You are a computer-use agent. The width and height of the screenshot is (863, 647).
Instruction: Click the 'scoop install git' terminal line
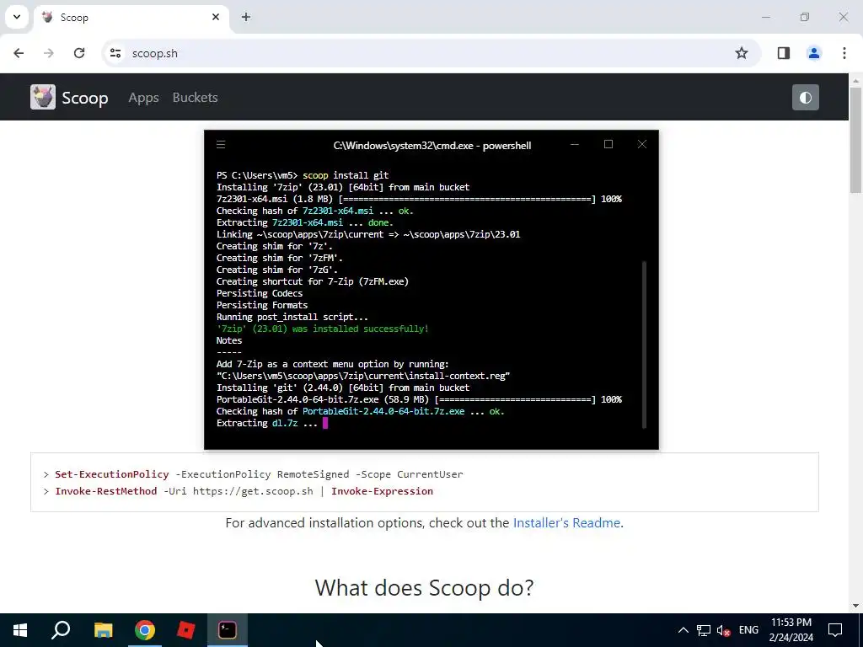click(303, 175)
